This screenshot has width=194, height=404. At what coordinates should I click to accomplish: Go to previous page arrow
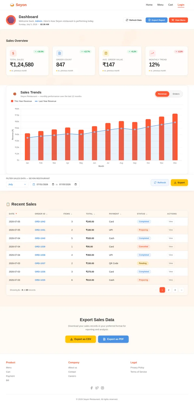pyautogui.click(x=156, y=290)
